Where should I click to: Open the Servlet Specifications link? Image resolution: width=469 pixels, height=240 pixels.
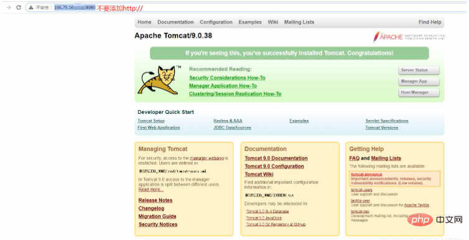click(x=387, y=121)
